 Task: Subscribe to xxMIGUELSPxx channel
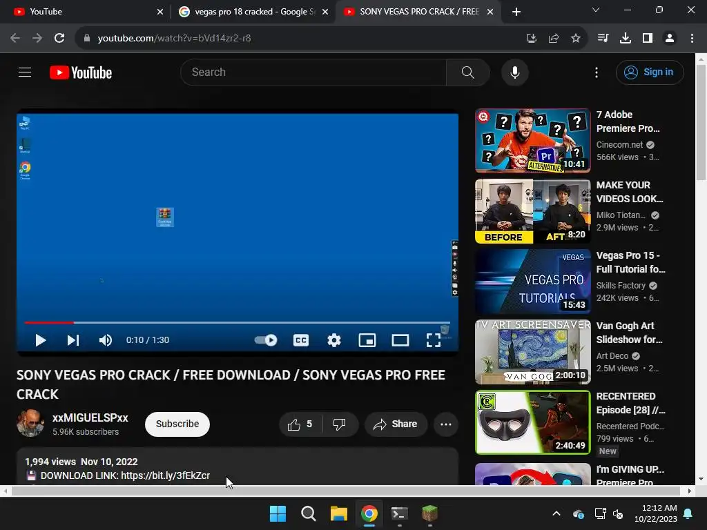click(177, 424)
